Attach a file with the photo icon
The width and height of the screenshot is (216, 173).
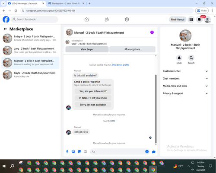[x=73, y=151]
